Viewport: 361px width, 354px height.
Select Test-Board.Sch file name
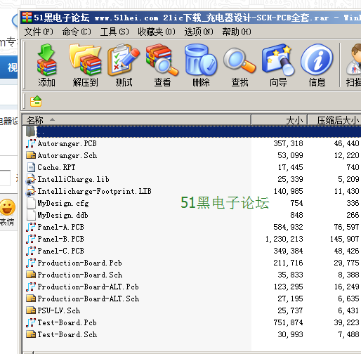tap(67, 334)
